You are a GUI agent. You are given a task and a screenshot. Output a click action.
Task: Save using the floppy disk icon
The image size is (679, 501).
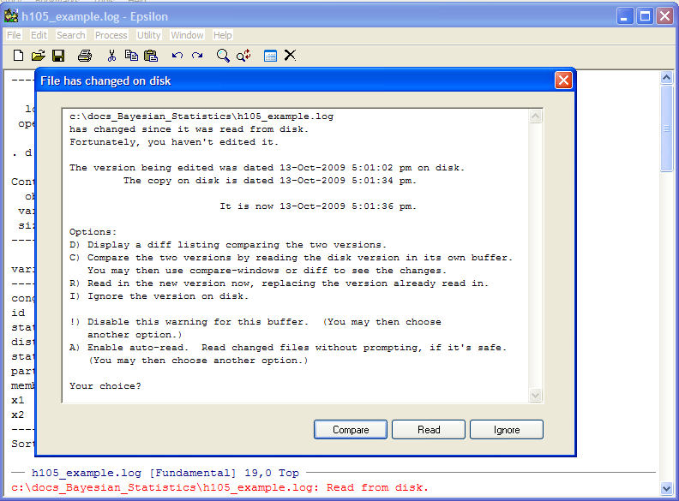(x=58, y=56)
